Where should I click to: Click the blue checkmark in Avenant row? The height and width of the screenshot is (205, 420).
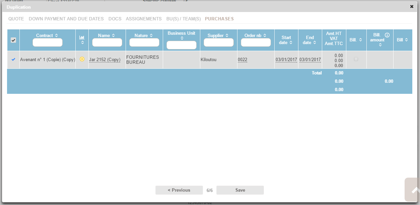pyautogui.click(x=13, y=59)
